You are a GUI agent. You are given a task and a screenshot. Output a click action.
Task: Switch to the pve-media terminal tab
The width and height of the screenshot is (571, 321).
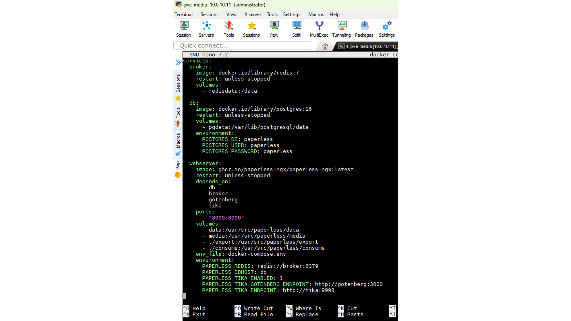[367, 46]
